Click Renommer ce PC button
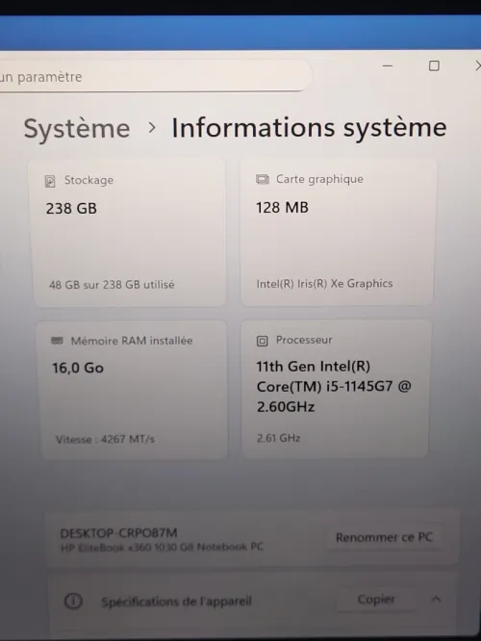Screen dimensions: 481x641 coord(384,537)
